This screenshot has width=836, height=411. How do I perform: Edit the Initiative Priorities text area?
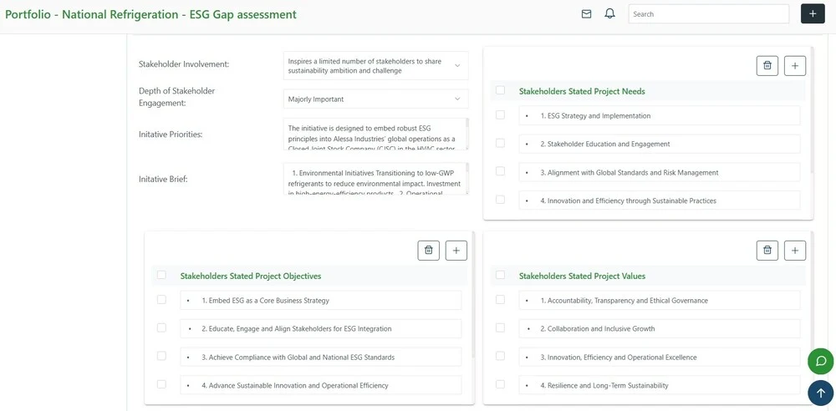point(372,134)
